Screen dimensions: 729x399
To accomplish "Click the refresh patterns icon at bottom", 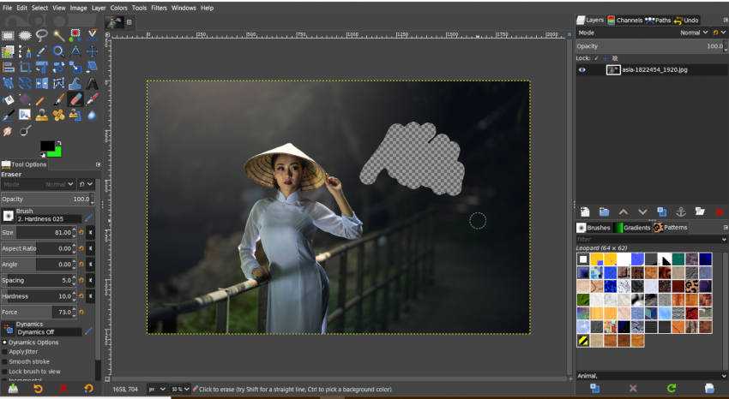I will pos(672,389).
